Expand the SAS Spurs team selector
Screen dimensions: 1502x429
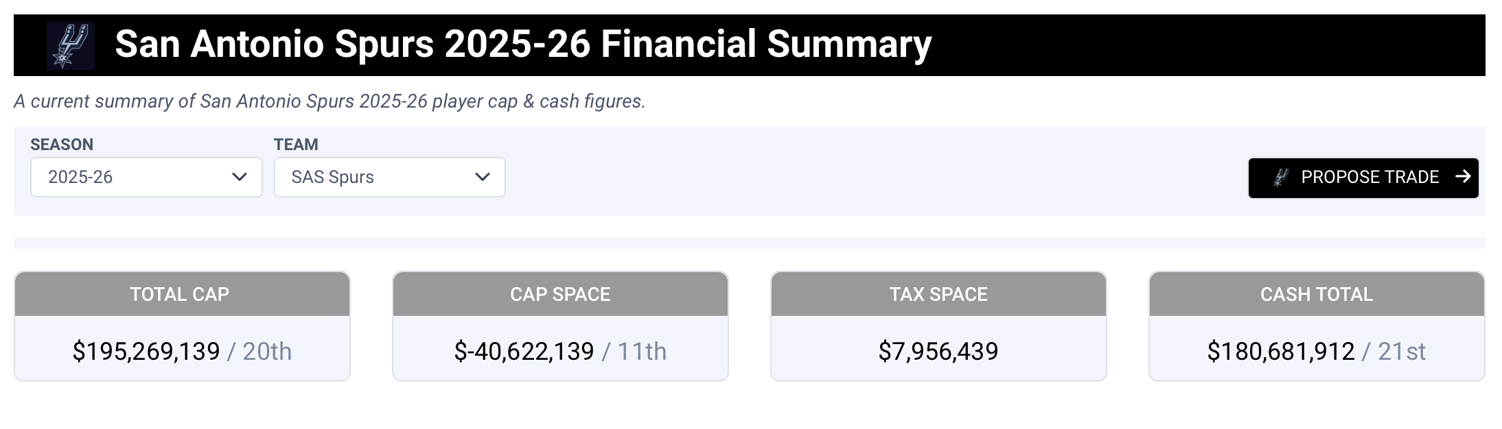[x=389, y=177]
